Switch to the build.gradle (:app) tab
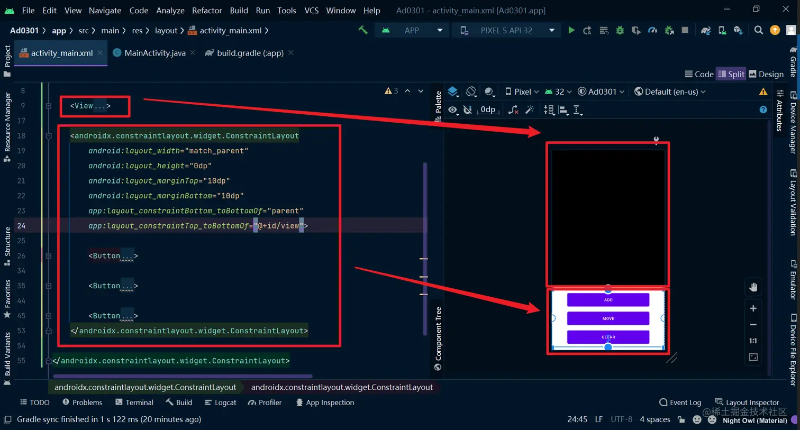This screenshot has height=430, width=800. (249, 53)
